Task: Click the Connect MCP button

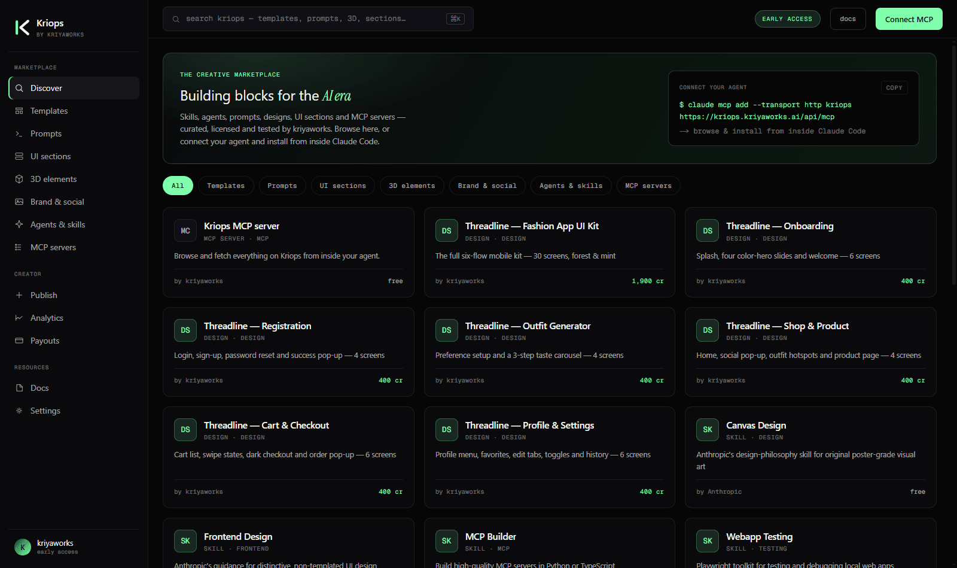Action: (x=909, y=19)
